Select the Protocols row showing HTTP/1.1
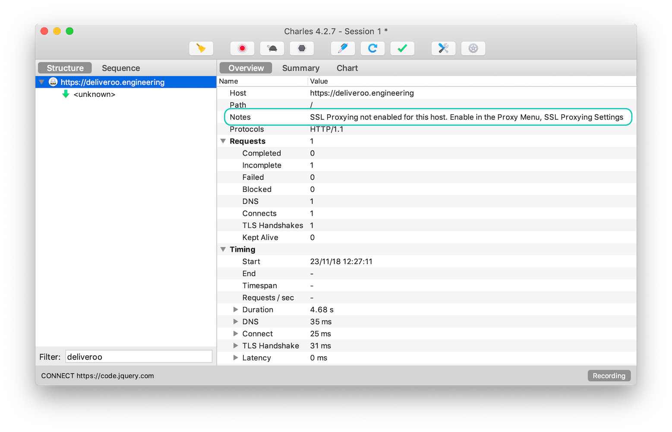Image resolution: width=672 pixels, height=432 pixels. pos(426,129)
